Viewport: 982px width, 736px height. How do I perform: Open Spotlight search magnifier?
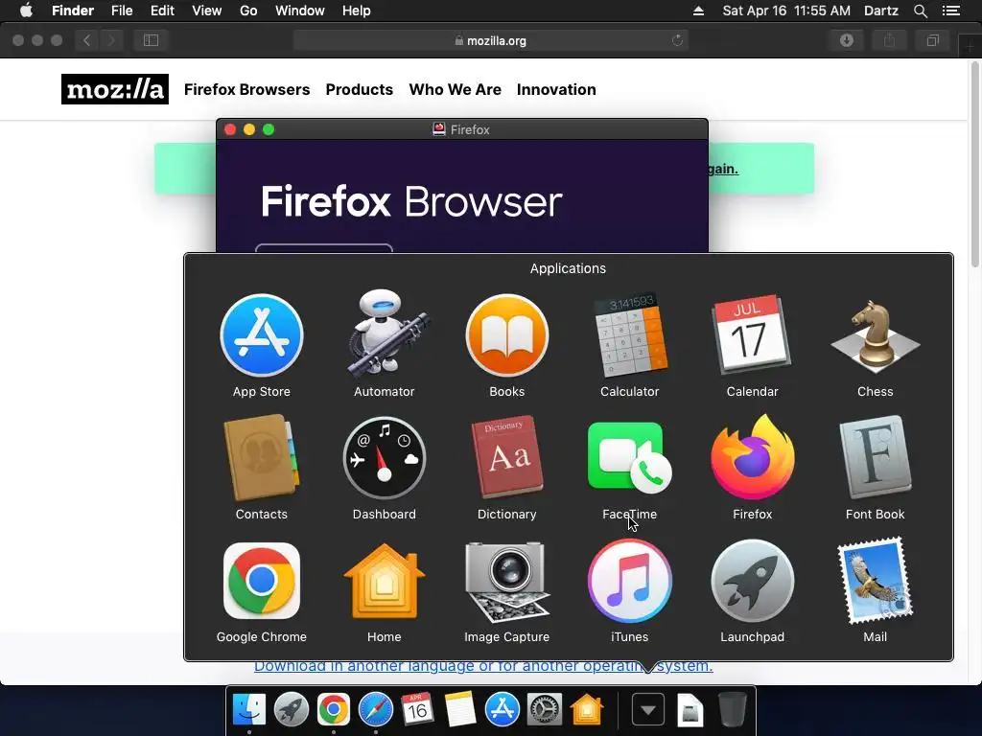[x=920, y=11]
